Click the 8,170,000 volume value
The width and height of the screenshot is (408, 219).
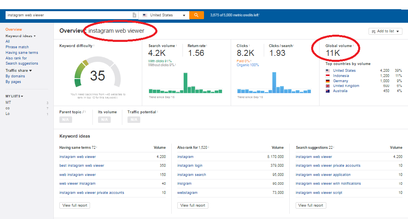(275, 157)
